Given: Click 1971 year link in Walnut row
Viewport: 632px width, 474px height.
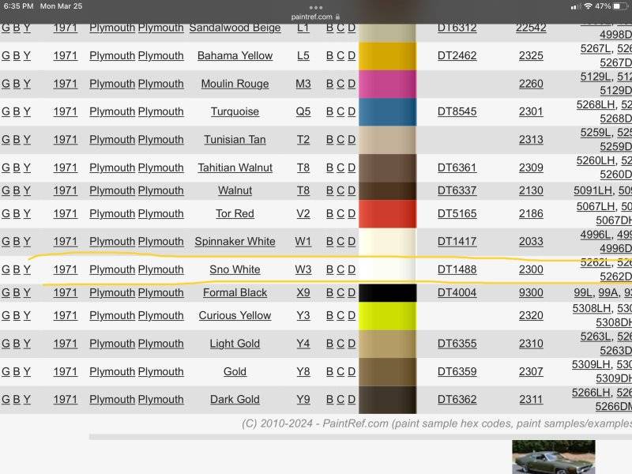Looking at the screenshot, I should [66, 190].
